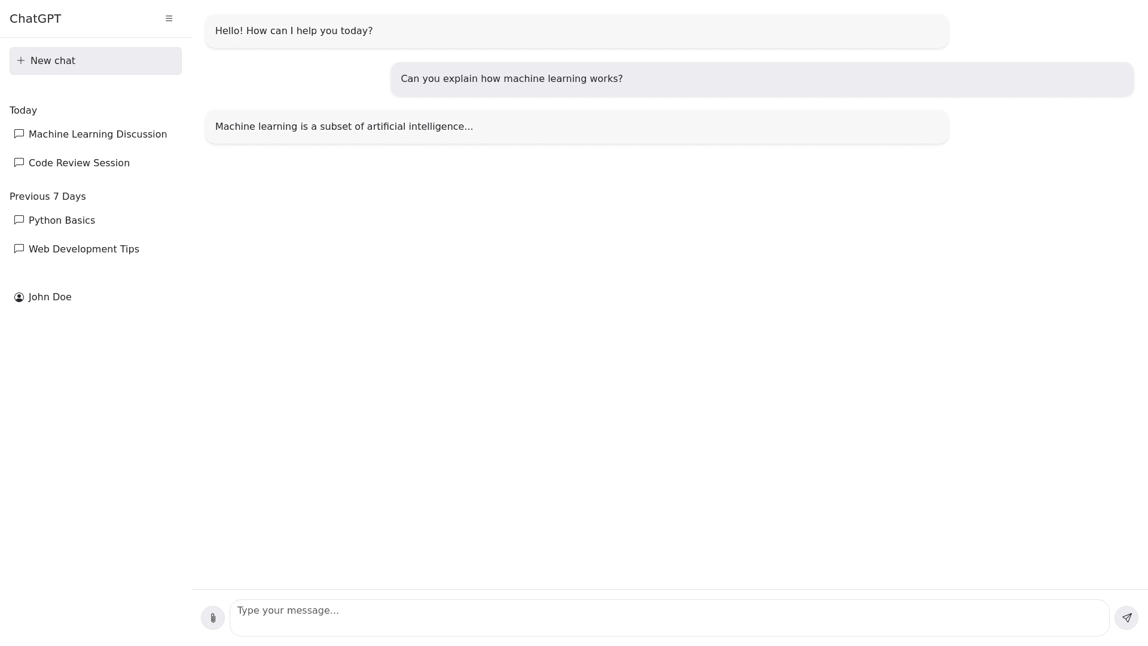Image resolution: width=1148 pixels, height=646 pixels.
Task: Open the John Doe account menu
Action: coord(50,297)
